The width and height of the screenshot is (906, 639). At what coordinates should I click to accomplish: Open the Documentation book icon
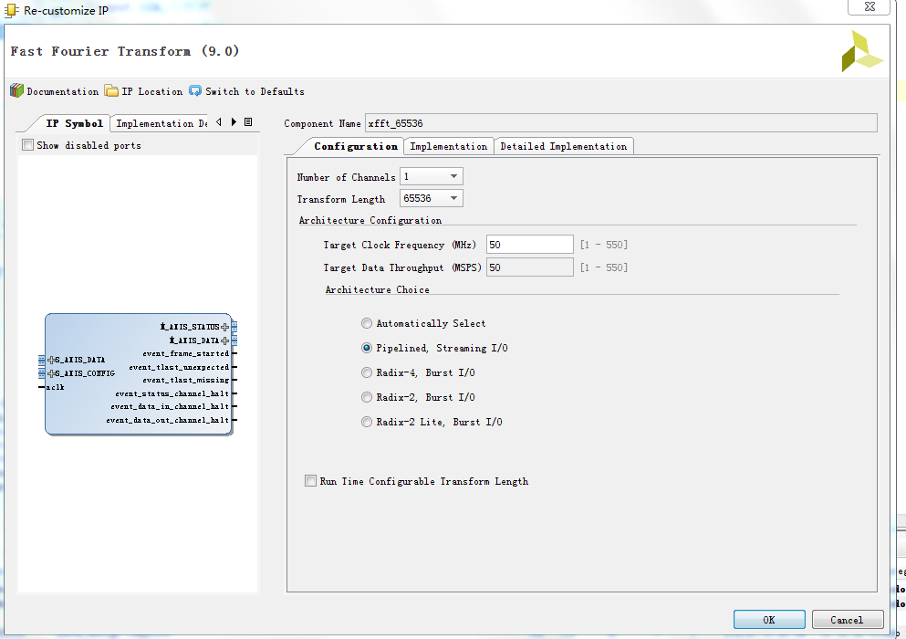point(16,91)
